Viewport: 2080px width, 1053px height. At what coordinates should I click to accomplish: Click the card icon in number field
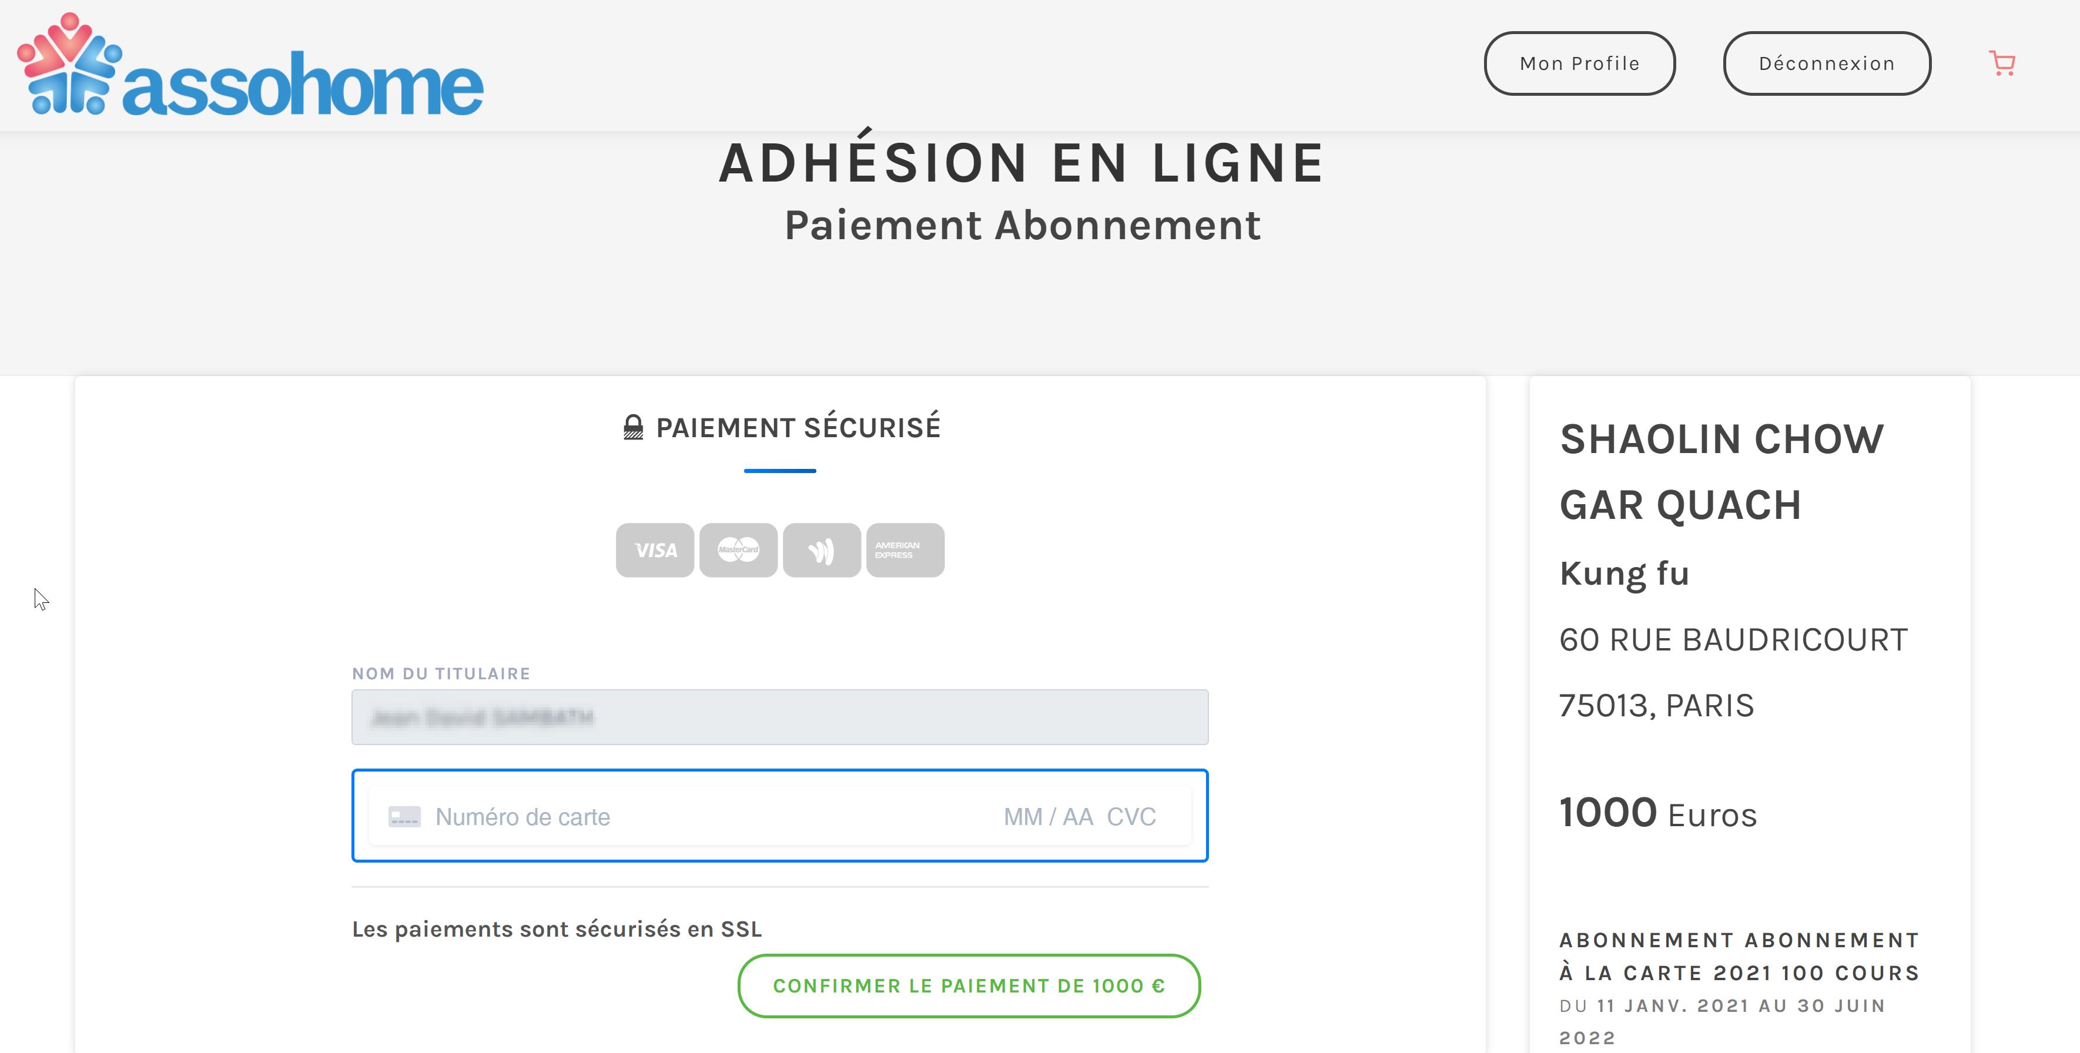(x=404, y=816)
